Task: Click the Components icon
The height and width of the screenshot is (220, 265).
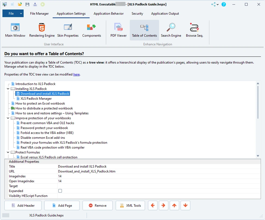Action: [x=92, y=30]
